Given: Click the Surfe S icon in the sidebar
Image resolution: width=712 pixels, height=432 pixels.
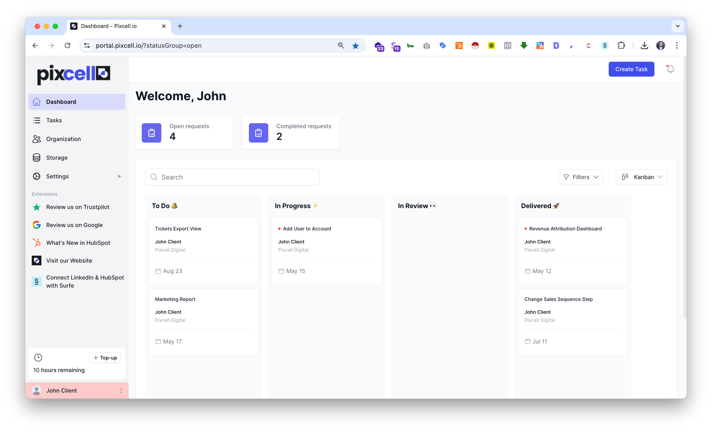Looking at the screenshot, I should [x=36, y=282].
